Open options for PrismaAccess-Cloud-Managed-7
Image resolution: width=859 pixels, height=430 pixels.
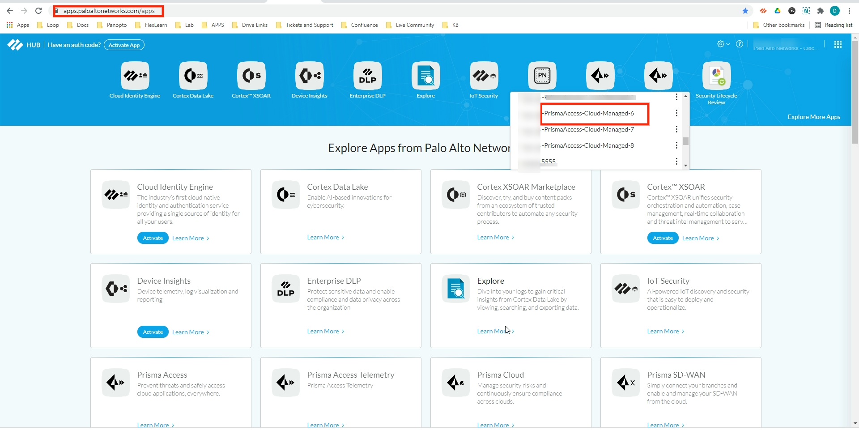(676, 129)
